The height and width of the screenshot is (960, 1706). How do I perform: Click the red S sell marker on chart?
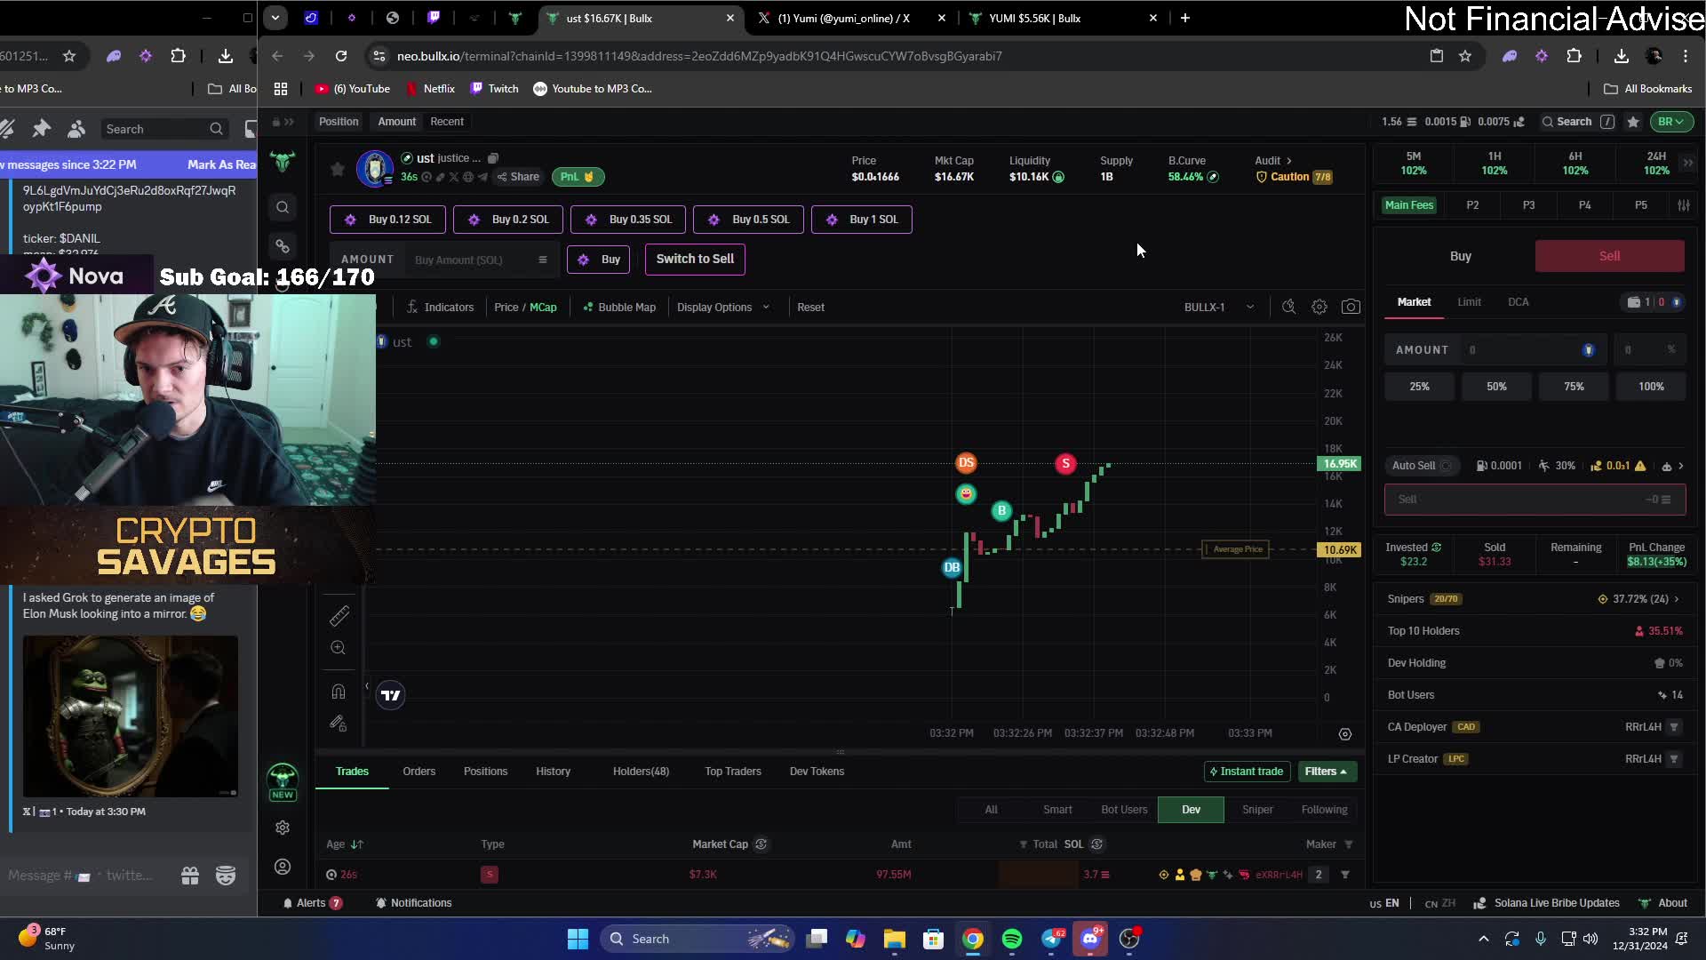(x=1065, y=464)
